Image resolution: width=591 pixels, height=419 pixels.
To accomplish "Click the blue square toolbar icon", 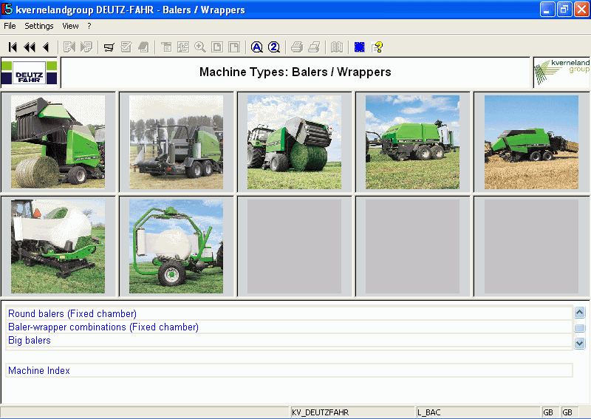I will pos(360,47).
